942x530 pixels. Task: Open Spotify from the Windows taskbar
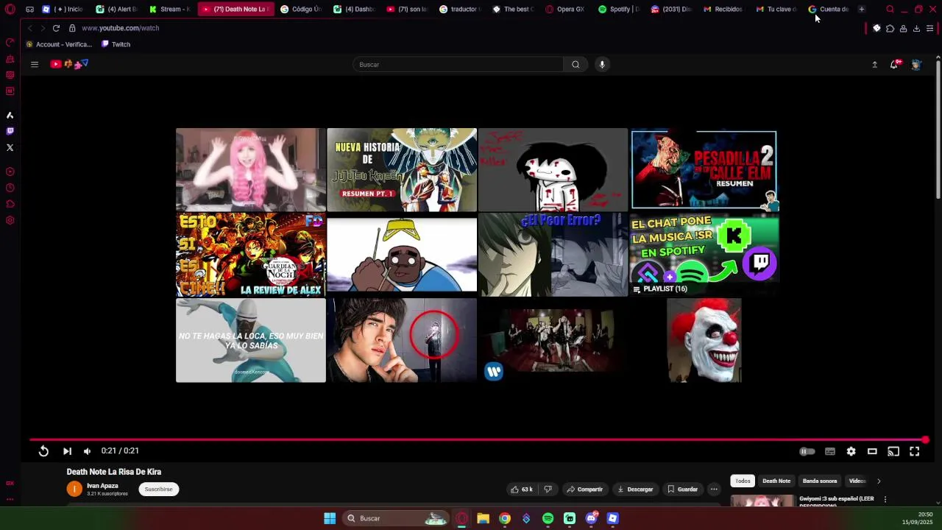coord(548,519)
